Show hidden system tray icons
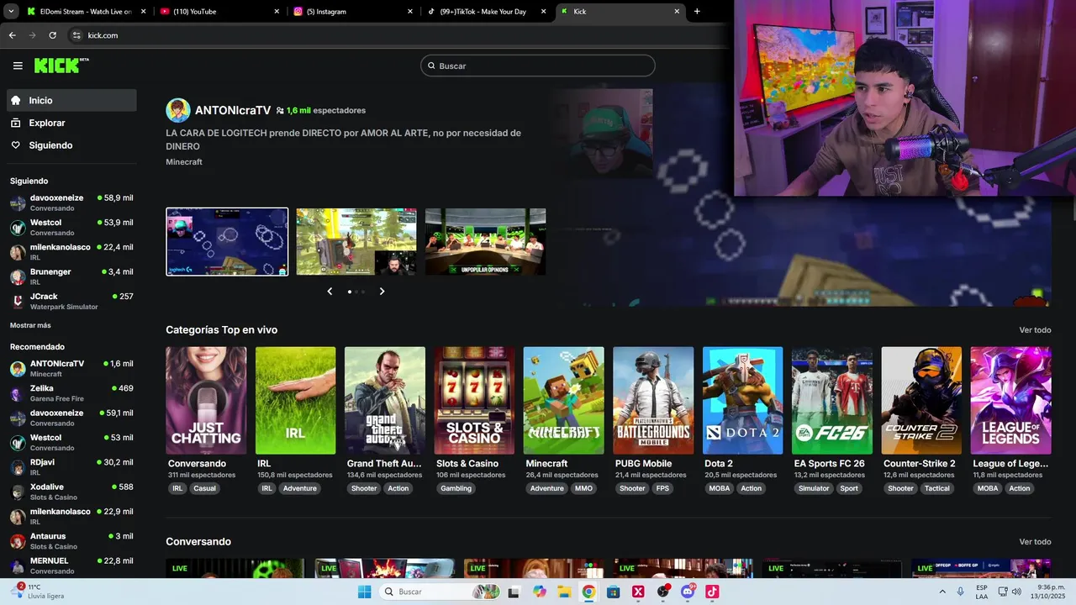The width and height of the screenshot is (1076, 605). pyautogui.click(x=942, y=592)
